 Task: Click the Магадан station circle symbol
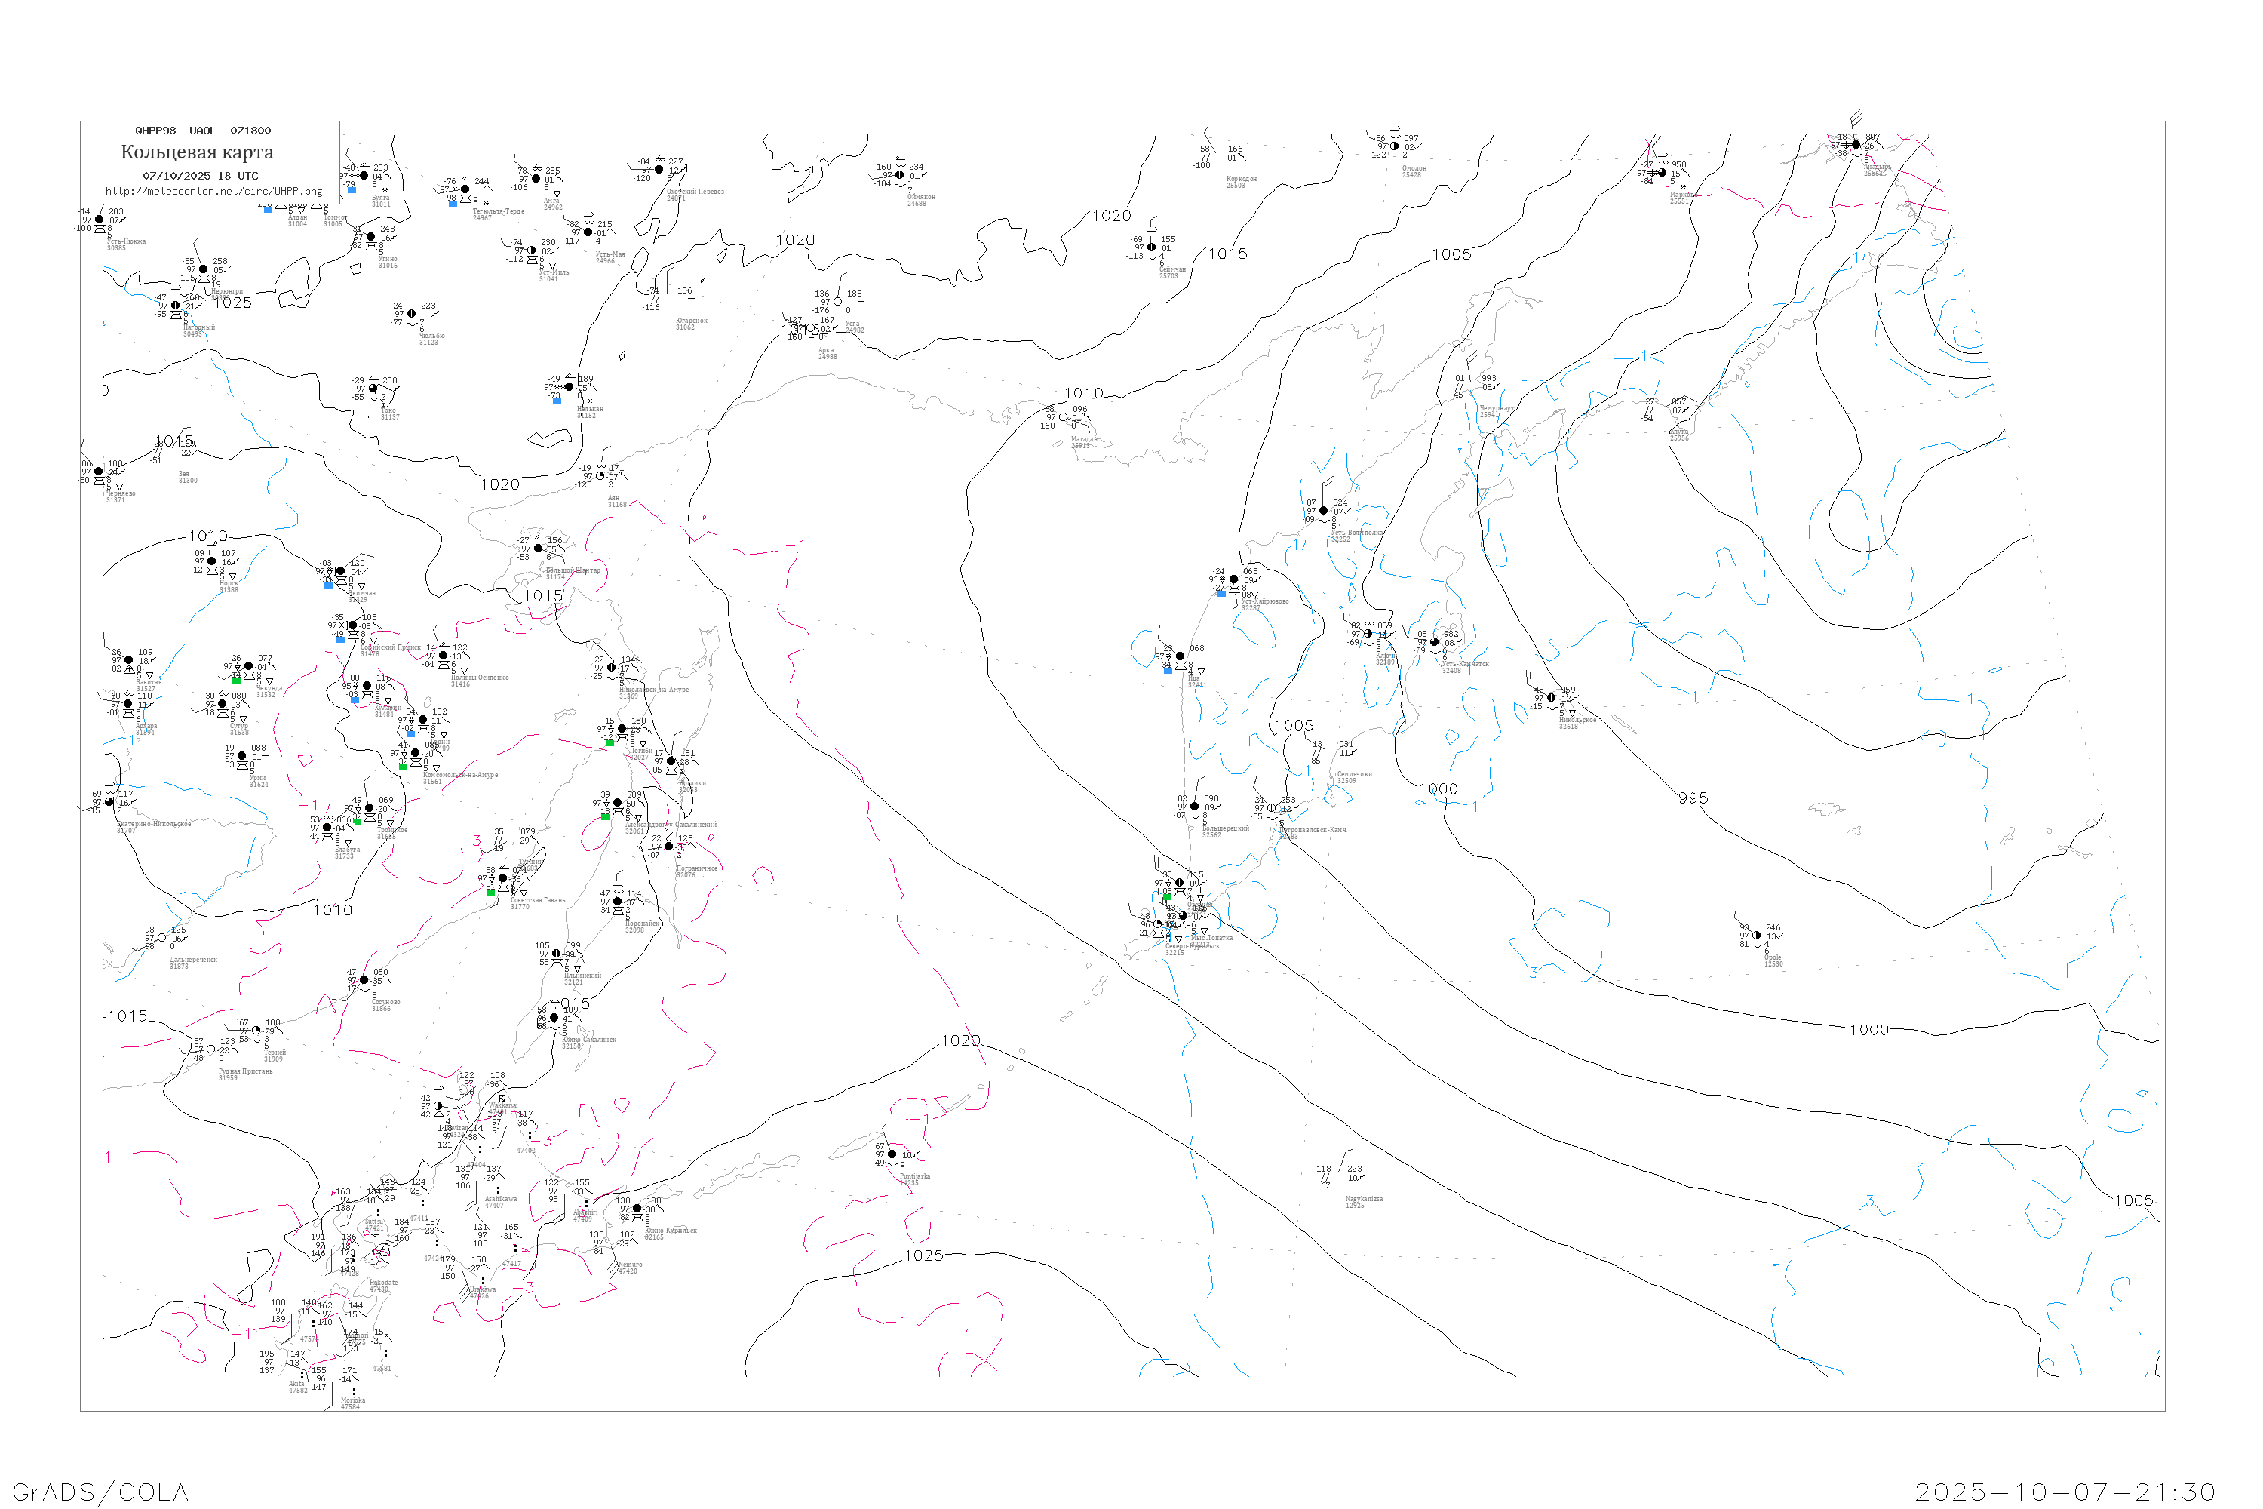(x=1063, y=418)
